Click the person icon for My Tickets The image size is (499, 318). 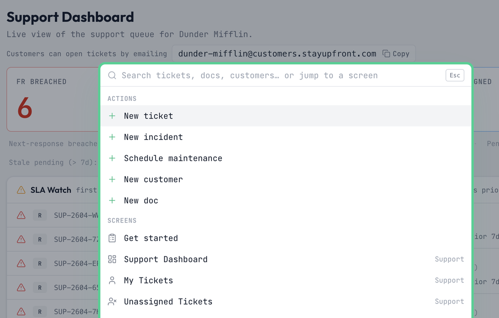112,280
